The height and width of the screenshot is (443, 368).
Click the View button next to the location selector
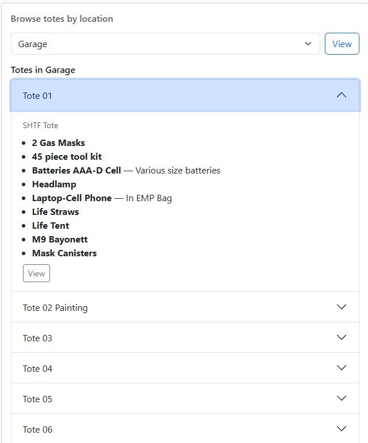[342, 44]
